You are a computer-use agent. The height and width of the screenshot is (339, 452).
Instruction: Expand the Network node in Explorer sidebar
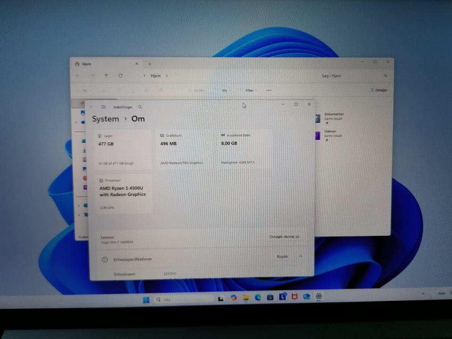click(x=79, y=215)
